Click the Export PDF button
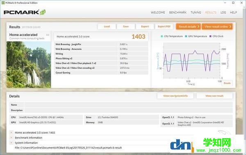The image size is (246, 155). point(164,27)
